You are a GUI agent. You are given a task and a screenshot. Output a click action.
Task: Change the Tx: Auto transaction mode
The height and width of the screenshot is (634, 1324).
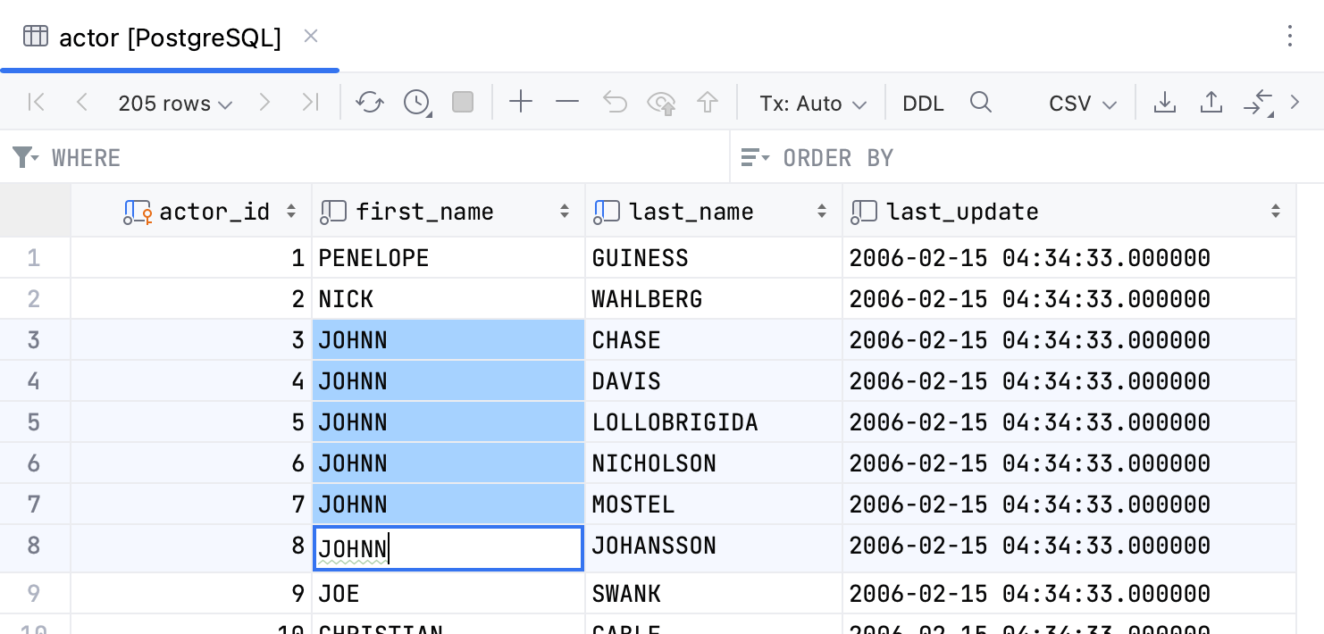(811, 102)
